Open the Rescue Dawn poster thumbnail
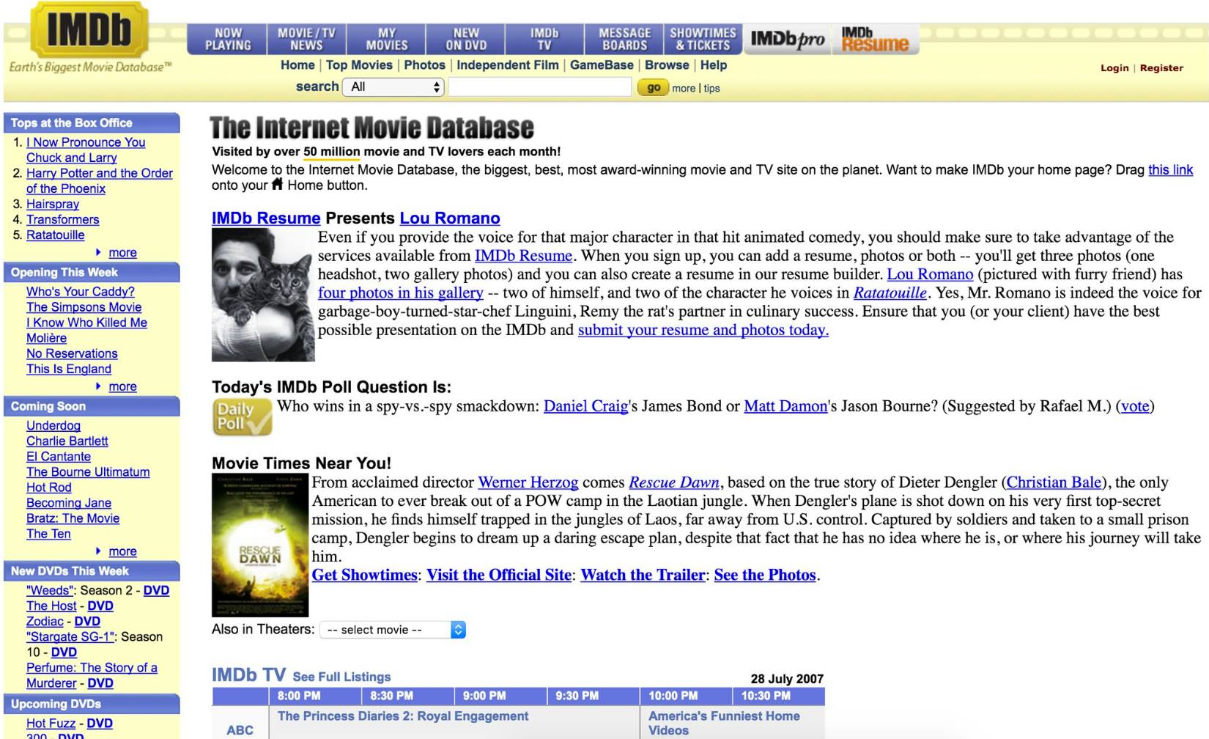Viewport: 1209px width, 739px height. tap(260, 545)
